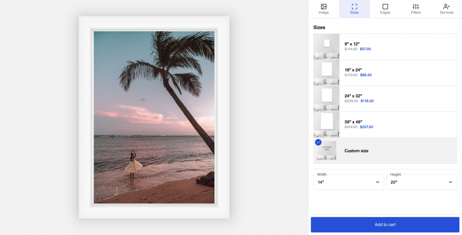Open the Image tab icon

click(323, 6)
